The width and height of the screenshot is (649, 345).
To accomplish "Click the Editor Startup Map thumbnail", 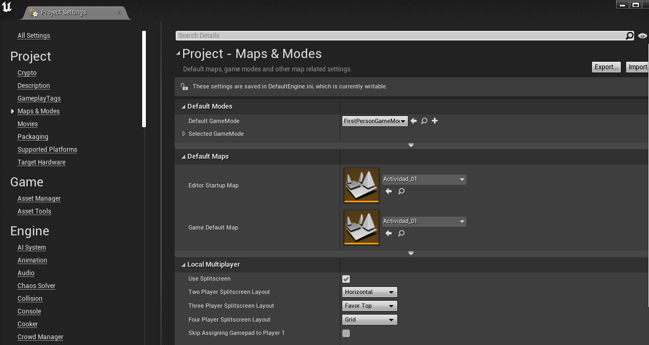I will coord(362,185).
